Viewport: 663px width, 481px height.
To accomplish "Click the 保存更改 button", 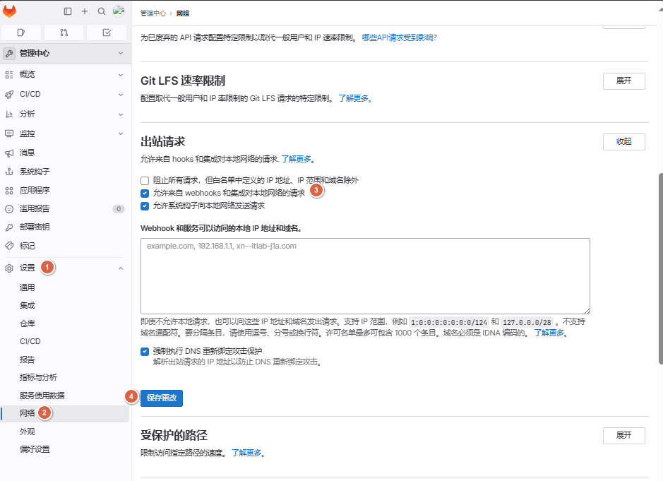I will 162,398.
